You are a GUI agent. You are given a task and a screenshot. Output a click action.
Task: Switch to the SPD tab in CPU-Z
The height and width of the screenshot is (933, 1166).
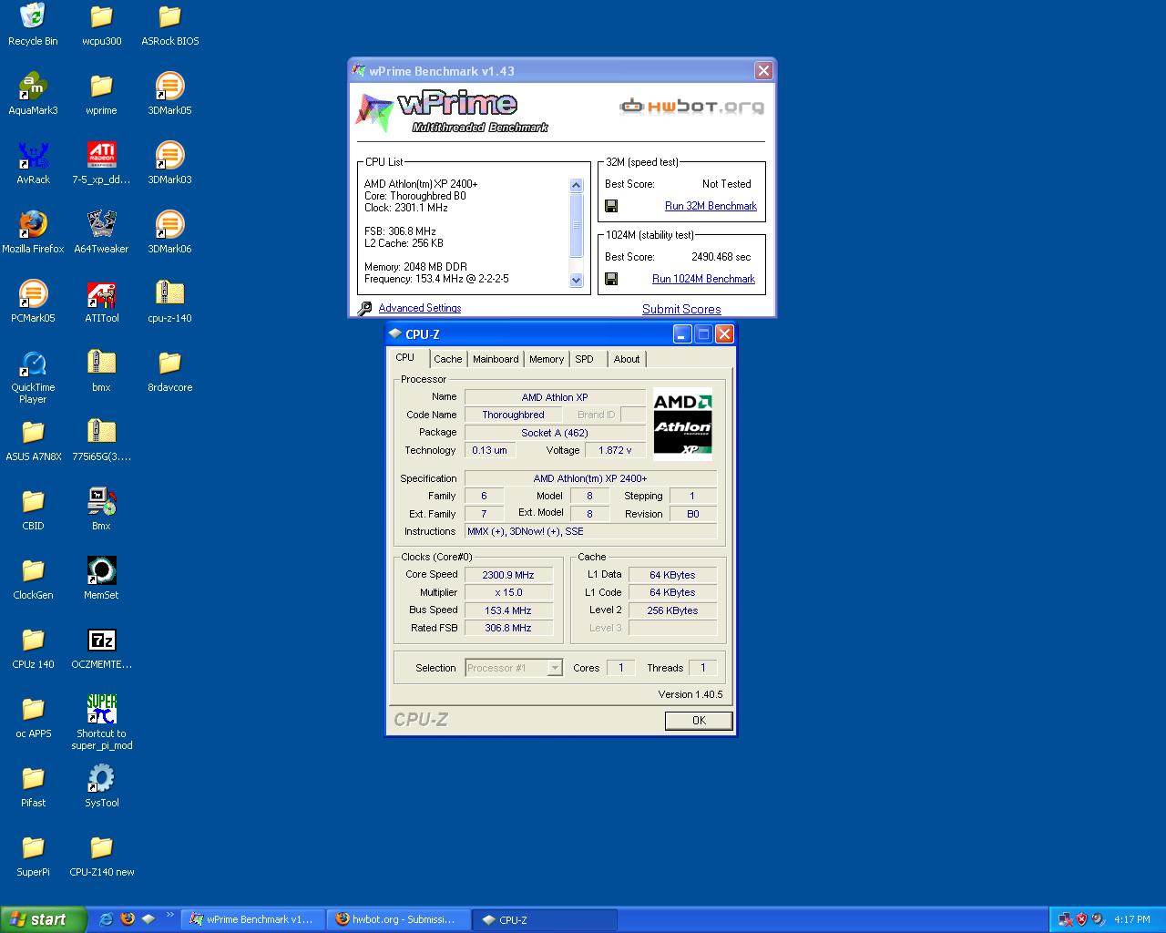[x=584, y=359]
